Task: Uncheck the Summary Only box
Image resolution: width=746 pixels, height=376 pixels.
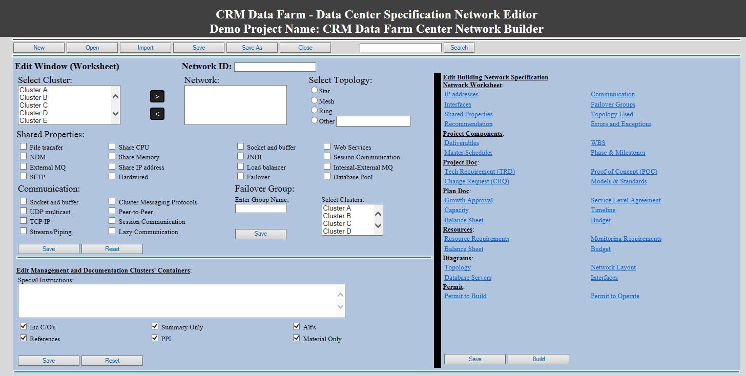Action: coord(155,325)
